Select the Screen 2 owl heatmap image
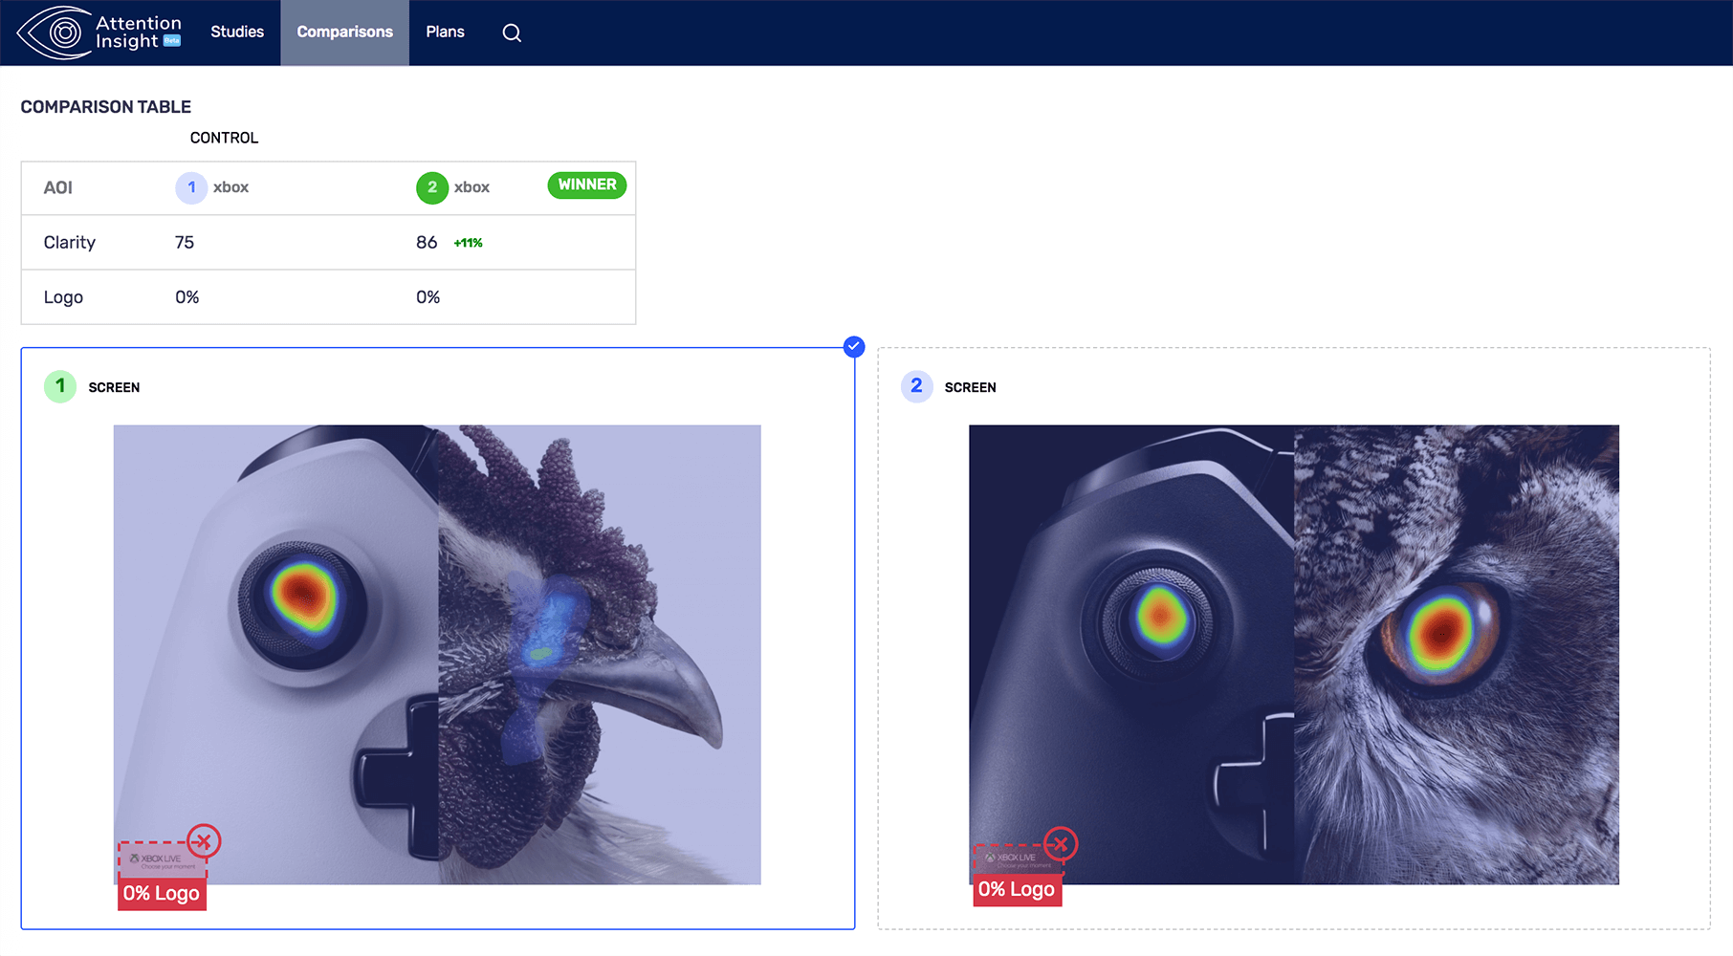The width and height of the screenshot is (1733, 956). coord(1294,654)
